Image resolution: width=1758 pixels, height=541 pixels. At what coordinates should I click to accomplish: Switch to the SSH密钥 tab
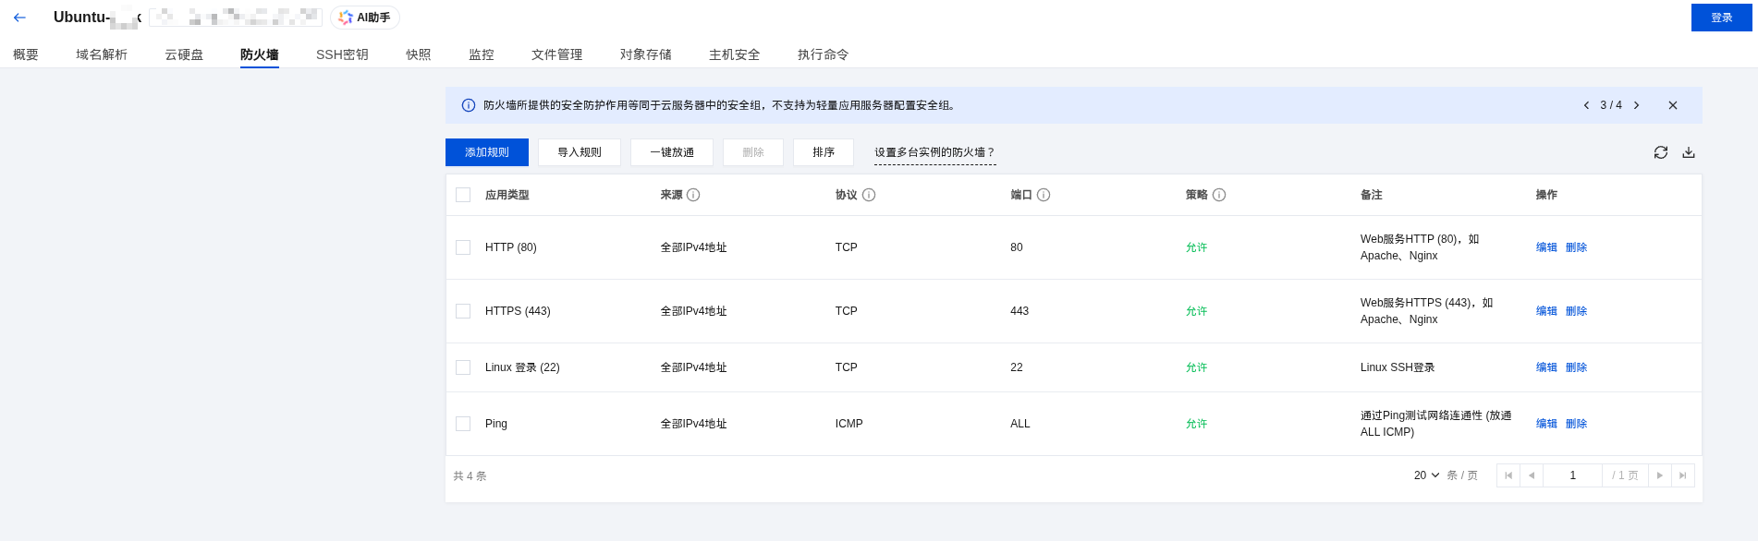(x=342, y=54)
